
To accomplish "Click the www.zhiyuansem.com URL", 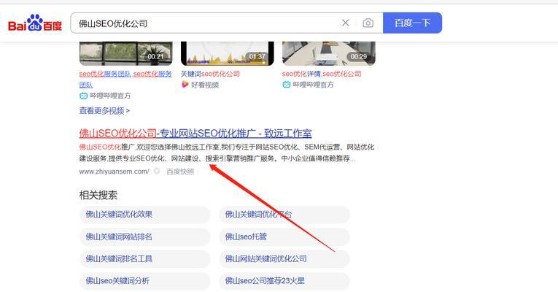I will point(115,172).
